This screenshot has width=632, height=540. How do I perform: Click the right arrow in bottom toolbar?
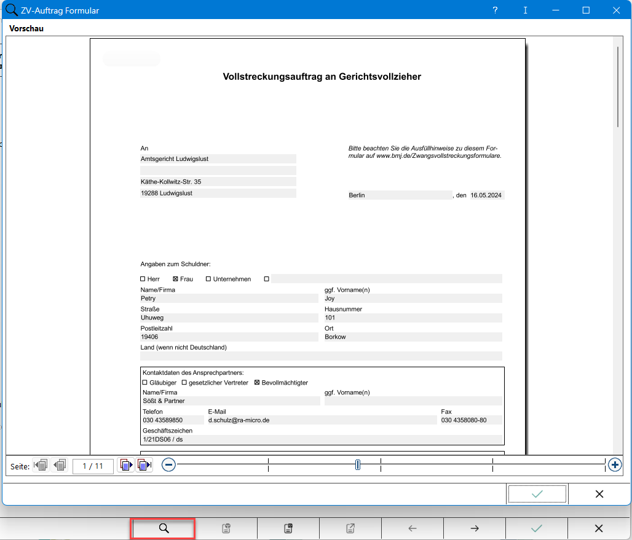click(474, 528)
